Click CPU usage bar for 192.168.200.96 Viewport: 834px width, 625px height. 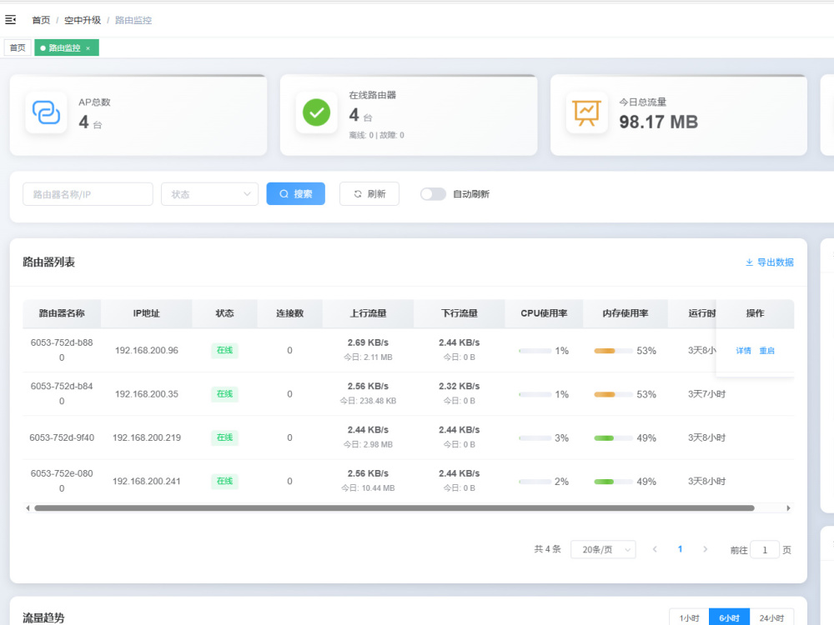click(x=535, y=351)
